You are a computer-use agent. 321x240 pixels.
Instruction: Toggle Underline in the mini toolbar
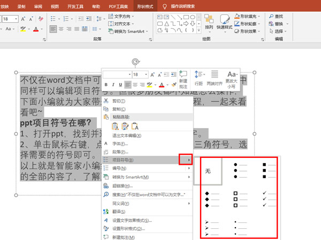click(x=120, y=85)
